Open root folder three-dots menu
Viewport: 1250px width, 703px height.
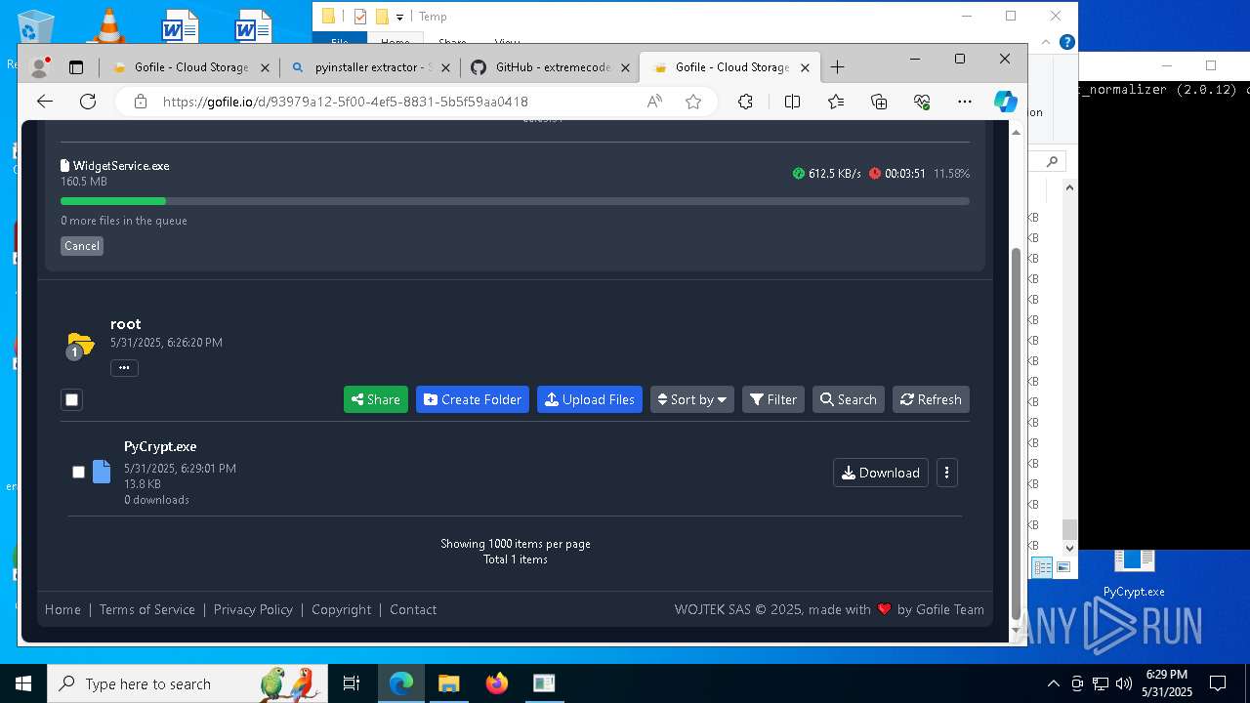(x=124, y=368)
